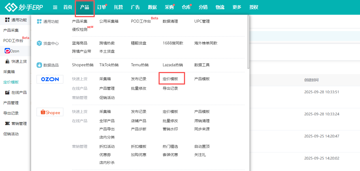The height and width of the screenshot is (171, 360).
Task: Open 蓝海商品 link
Action: point(80,43)
